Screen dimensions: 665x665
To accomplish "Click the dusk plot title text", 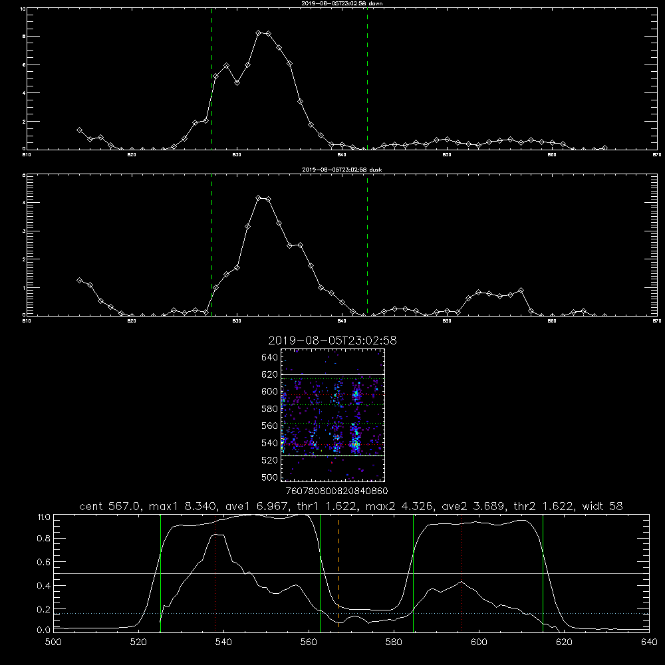I will pos(341,170).
